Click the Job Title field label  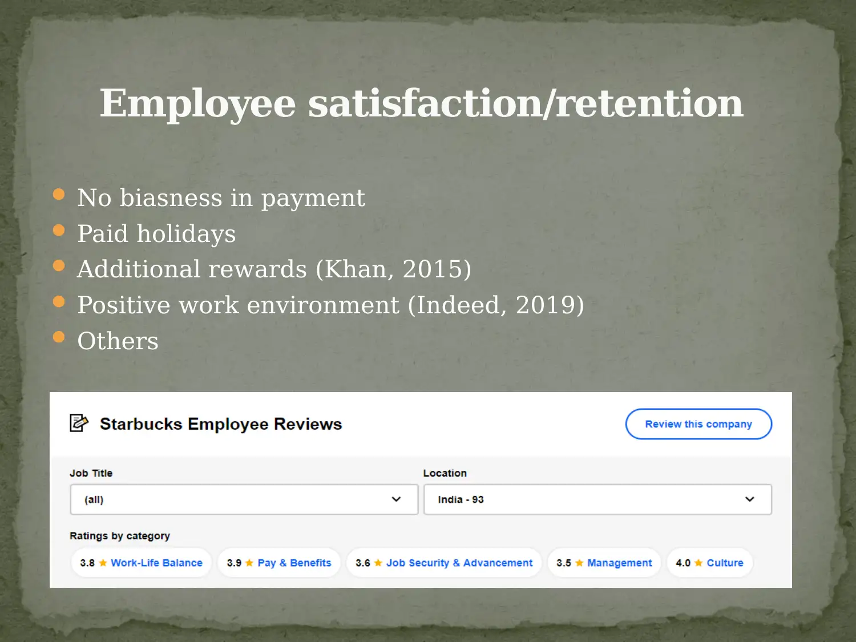91,473
